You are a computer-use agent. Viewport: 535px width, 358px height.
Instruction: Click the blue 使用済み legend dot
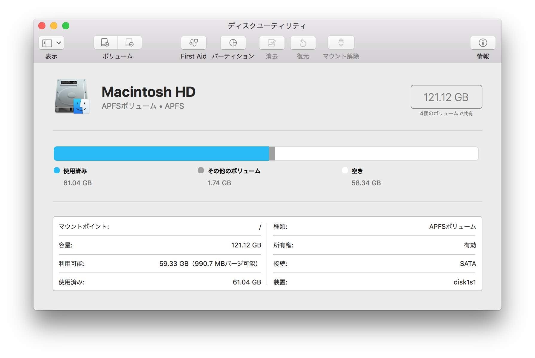(57, 170)
